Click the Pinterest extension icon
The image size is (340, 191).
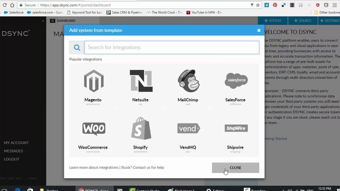tap(275, 5)
